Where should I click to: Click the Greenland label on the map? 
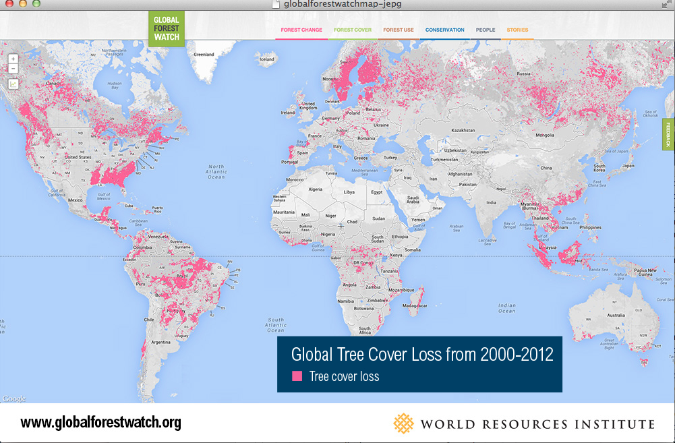(204, 54)
